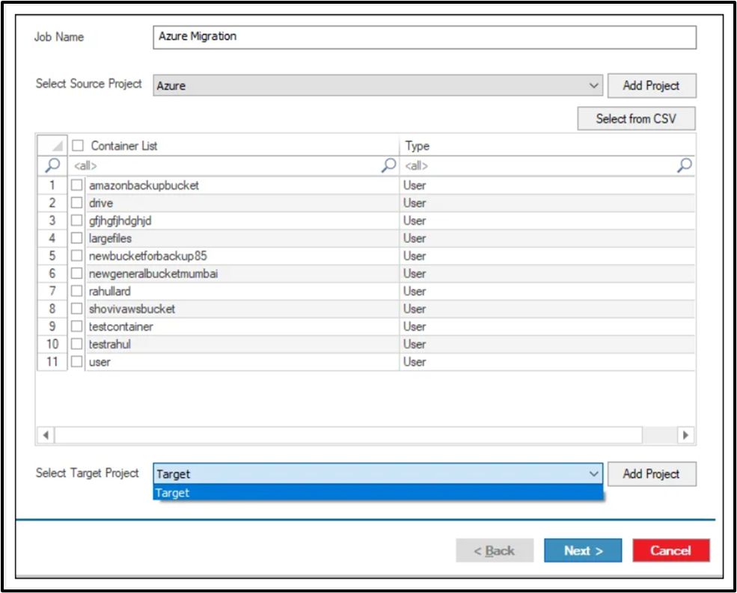Click the Back button
Image resolution: width=737 pixels, height=593 pixels.
[495, 550]
